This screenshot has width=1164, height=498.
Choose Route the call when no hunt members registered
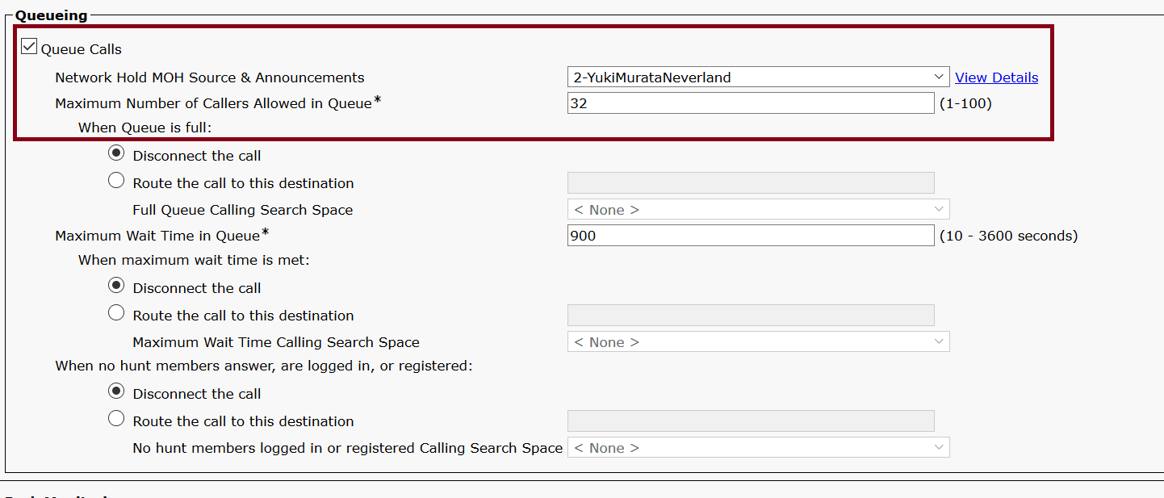(116, 418)
